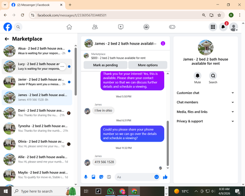The image size is (245, 196).
Task: Reload the browser page
Action: (x=23, y=15)
